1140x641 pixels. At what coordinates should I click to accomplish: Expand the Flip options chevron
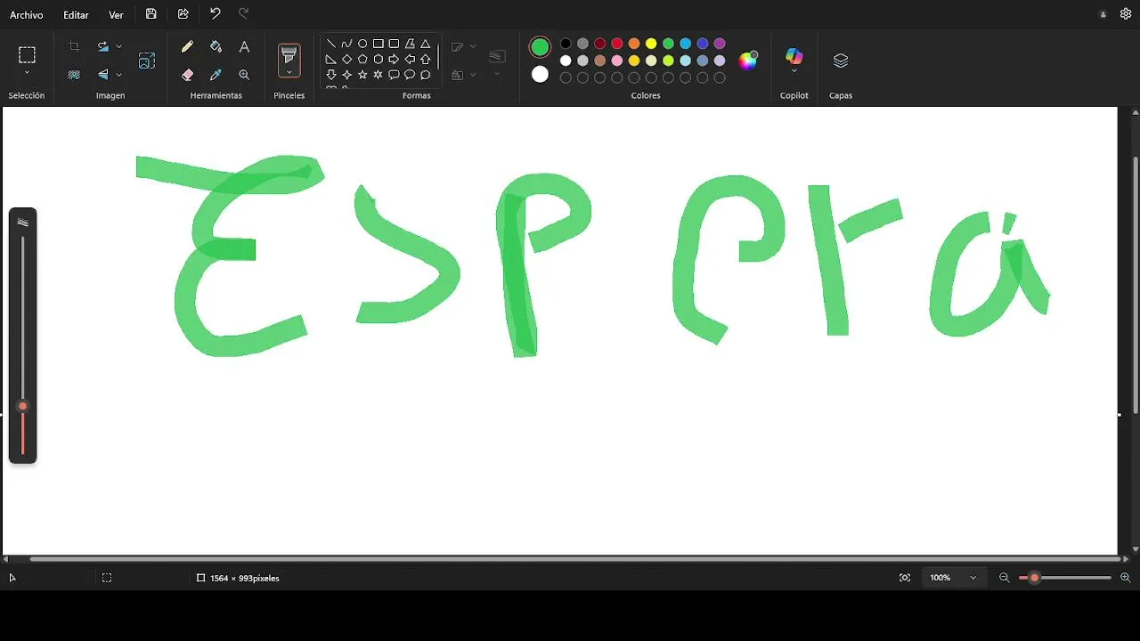coord(118,75)
